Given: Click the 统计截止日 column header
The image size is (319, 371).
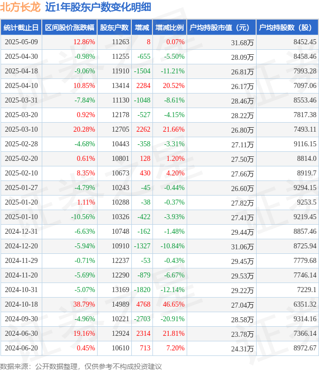Looking at the screenshot, I should (21, 28).
